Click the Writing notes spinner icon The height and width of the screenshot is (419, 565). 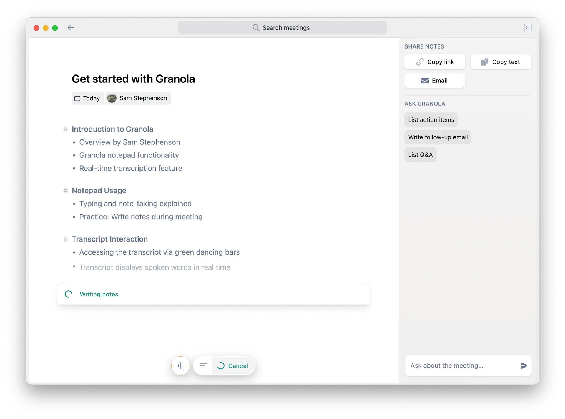(69, 294)
